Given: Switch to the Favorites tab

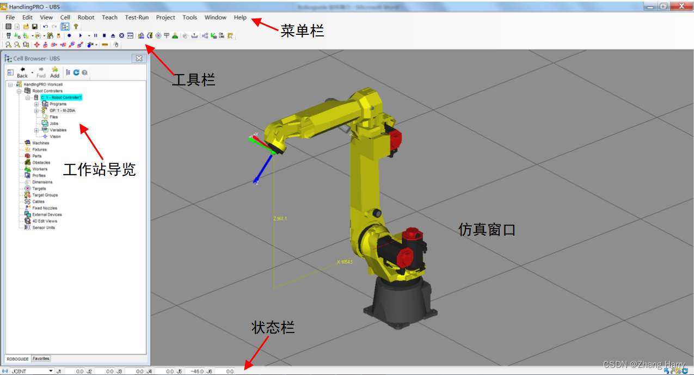Looking at the screenshot, I should (x=41, y=359).
